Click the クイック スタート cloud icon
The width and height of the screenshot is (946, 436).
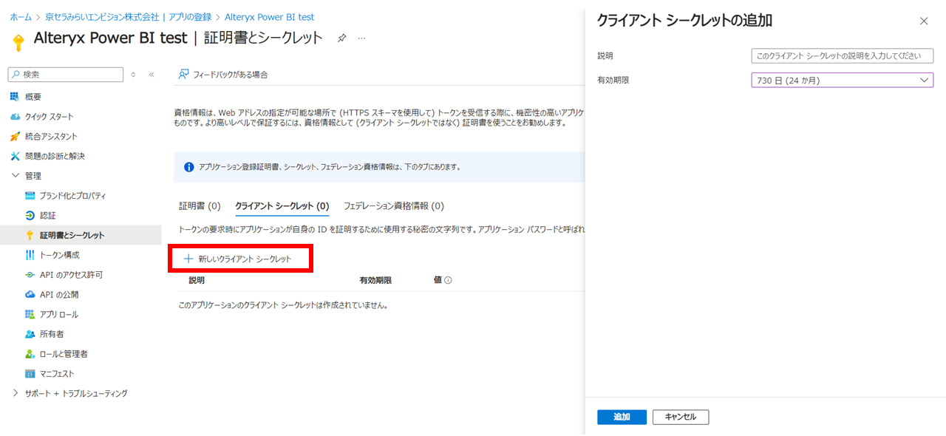[x=16, y=117]
